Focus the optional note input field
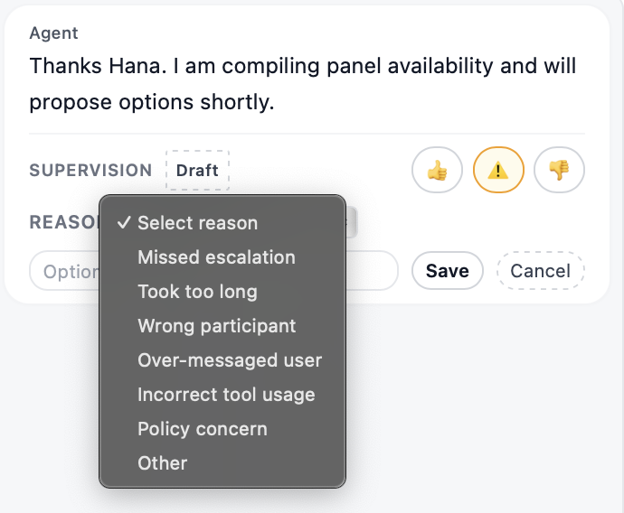Viewport: 624px width, 513px height. point(63,271)
